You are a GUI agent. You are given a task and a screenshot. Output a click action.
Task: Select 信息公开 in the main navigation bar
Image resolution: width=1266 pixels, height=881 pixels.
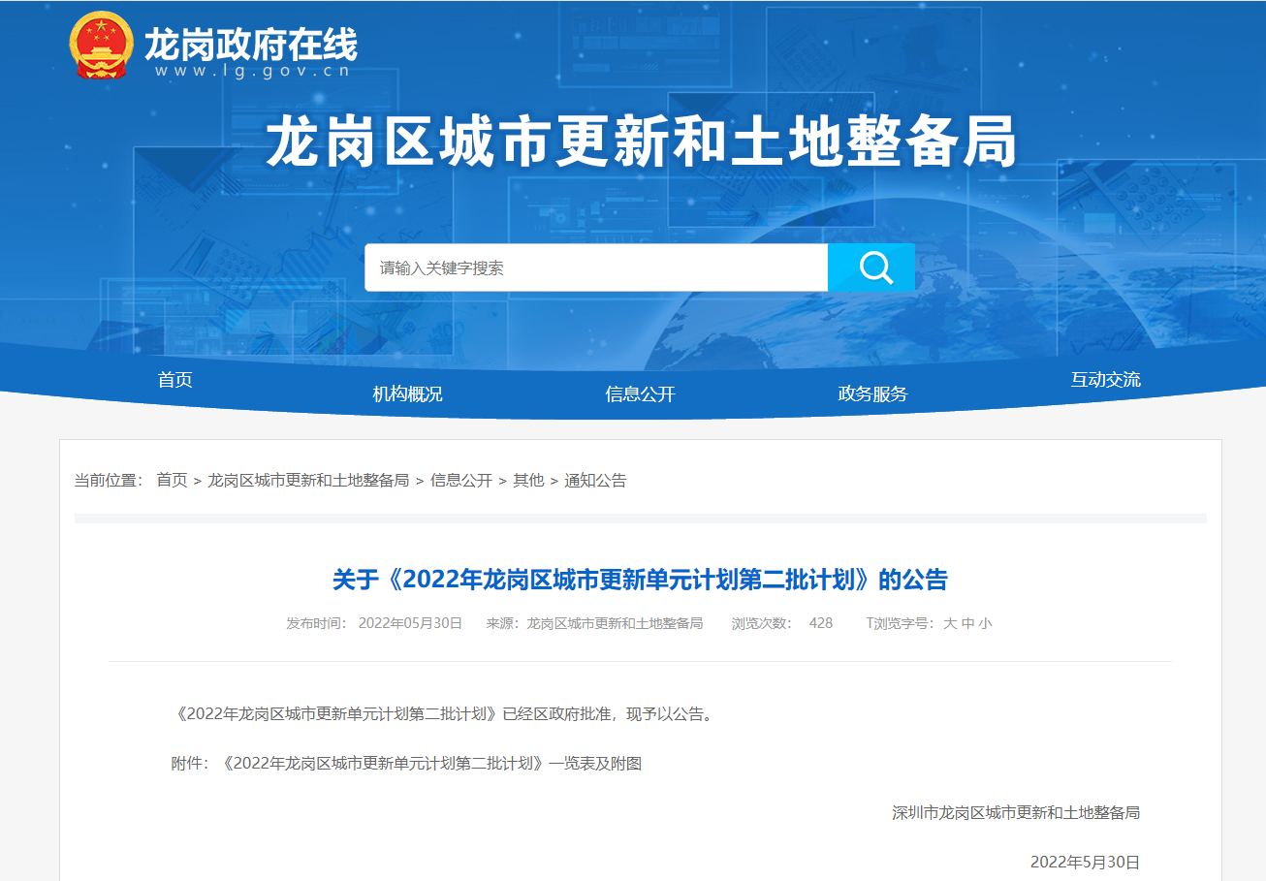coord(640,393)
